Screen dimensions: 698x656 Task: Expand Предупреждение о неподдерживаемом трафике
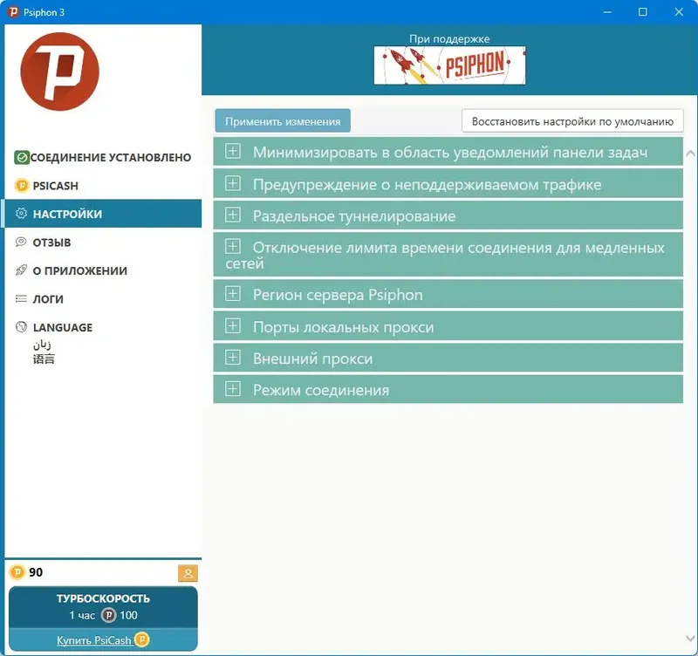pyautogui.click(x=448, y=183)
